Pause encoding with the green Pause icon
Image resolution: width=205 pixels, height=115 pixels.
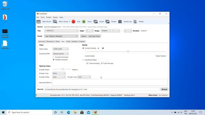[84, 21]
